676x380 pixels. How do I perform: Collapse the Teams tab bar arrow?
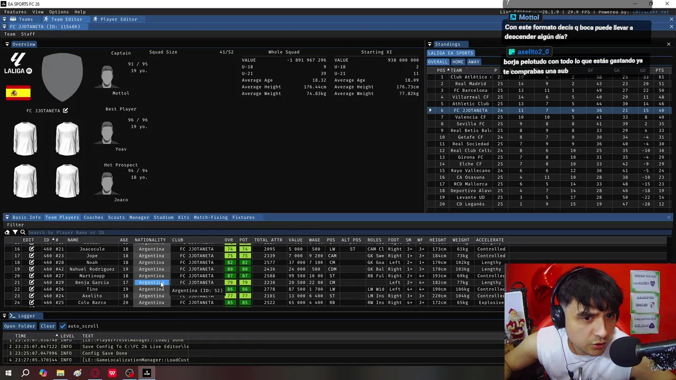tap(4, 19)
